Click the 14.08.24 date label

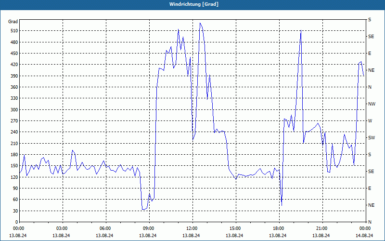[x=364, y=235]
